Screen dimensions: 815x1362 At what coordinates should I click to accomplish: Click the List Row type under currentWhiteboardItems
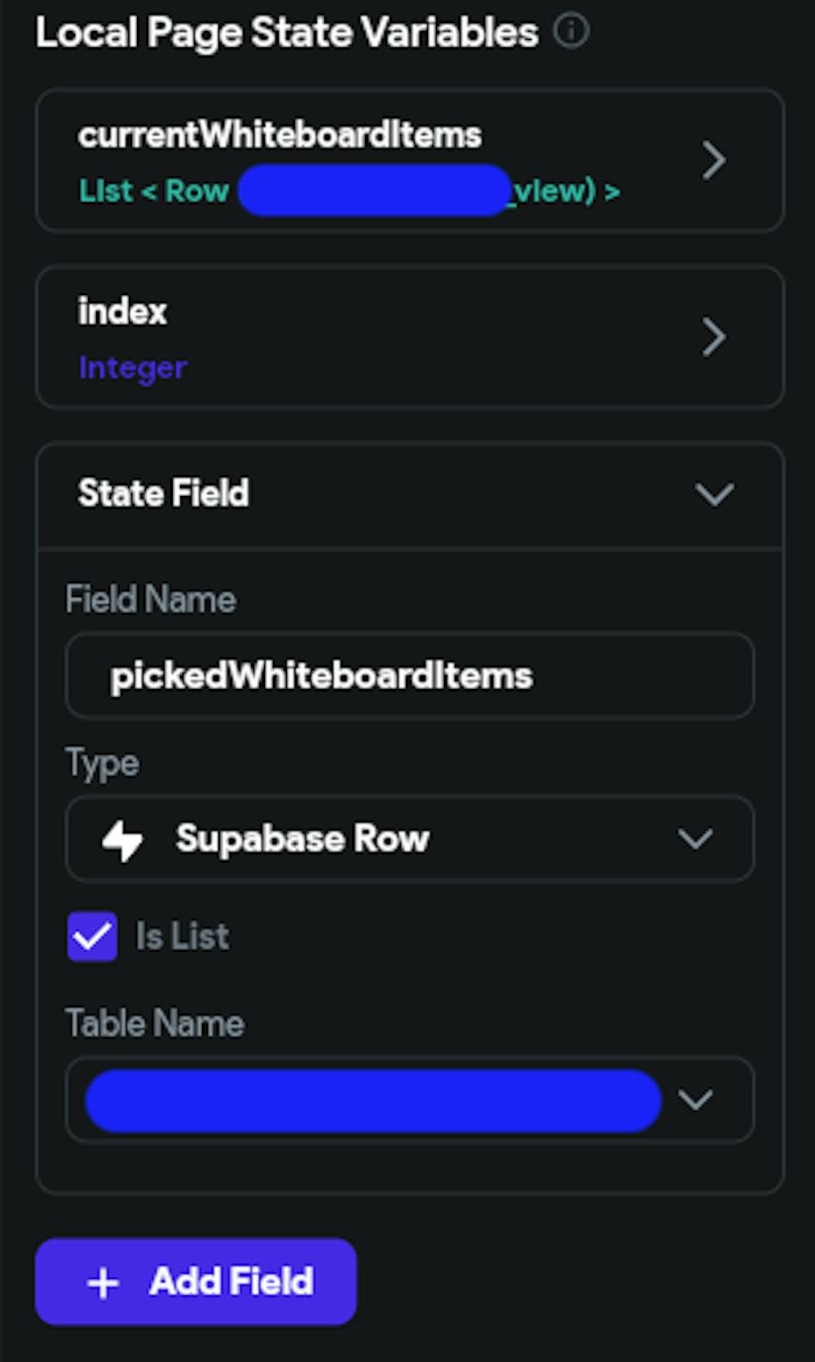(155, 191)
